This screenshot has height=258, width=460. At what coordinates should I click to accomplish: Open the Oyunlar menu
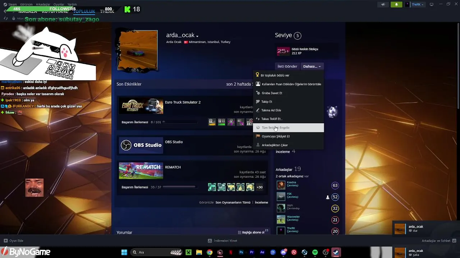point(59,4)
